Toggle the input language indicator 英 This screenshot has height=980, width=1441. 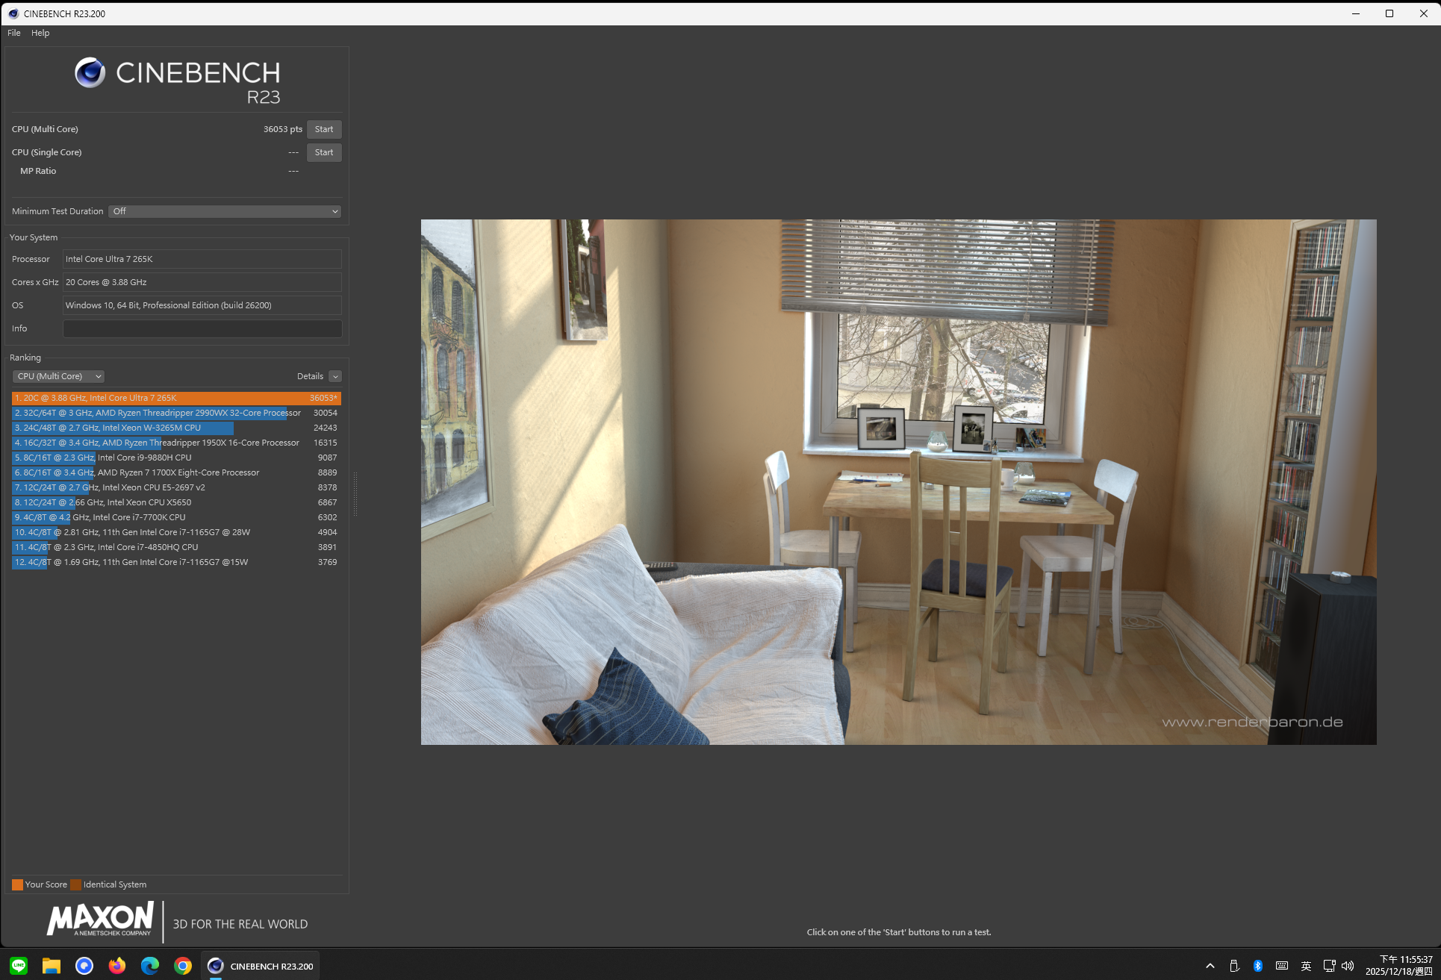coord(1306,966)
